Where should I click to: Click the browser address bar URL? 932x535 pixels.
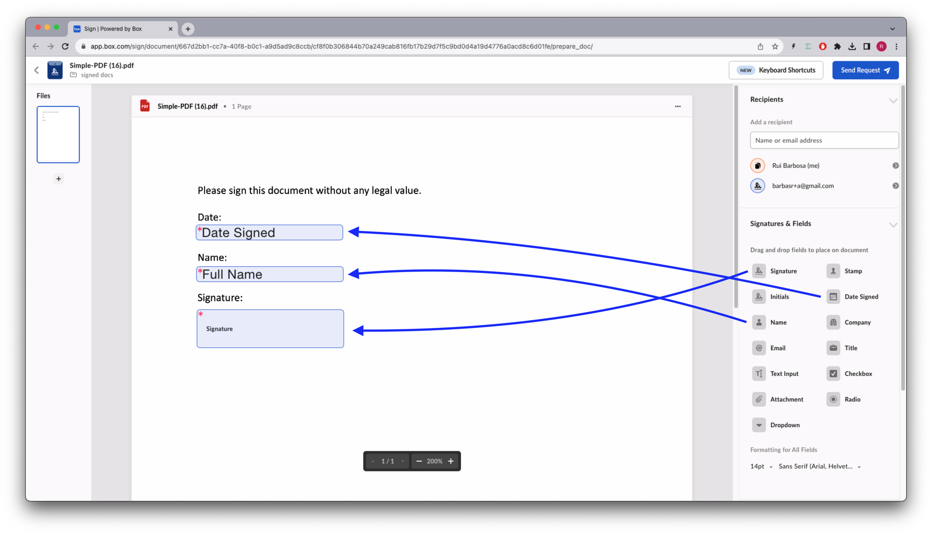click(341, 47)
